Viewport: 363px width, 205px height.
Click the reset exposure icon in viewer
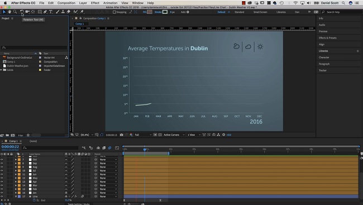click(223, 135)
